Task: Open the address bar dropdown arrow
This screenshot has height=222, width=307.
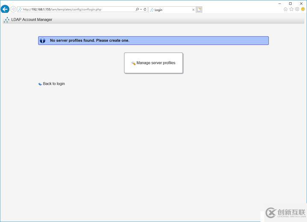Action: (x=141, y=9)
